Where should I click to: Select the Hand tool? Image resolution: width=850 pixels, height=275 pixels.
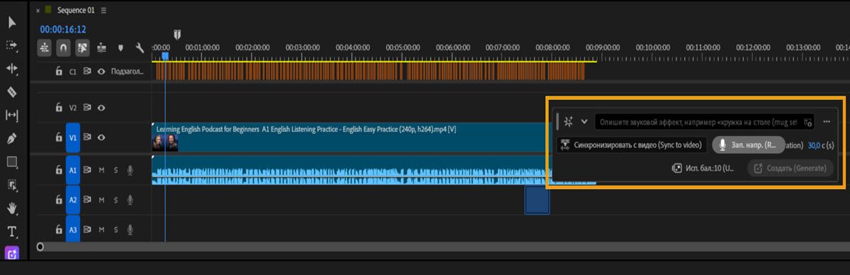coord(12,208)
